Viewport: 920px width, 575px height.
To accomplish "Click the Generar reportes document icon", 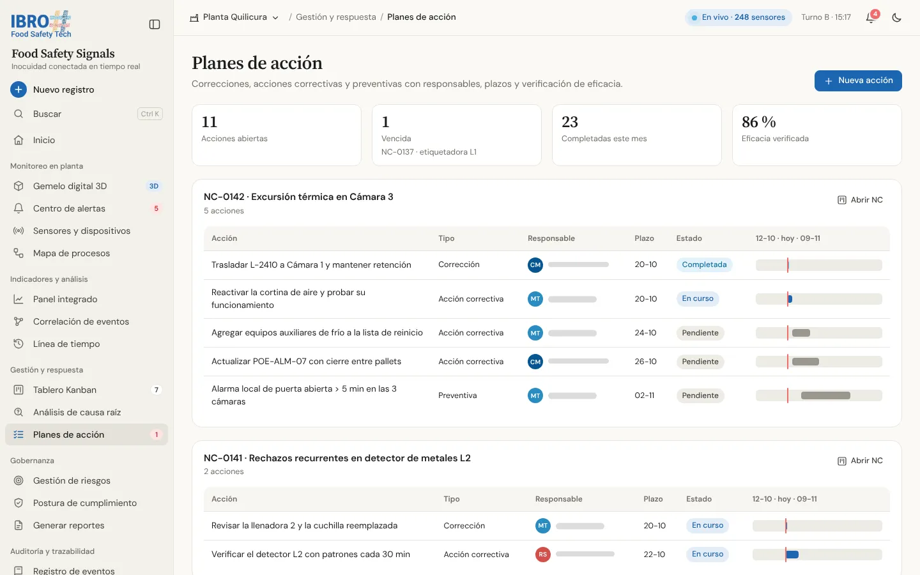I will pos(19,525).
